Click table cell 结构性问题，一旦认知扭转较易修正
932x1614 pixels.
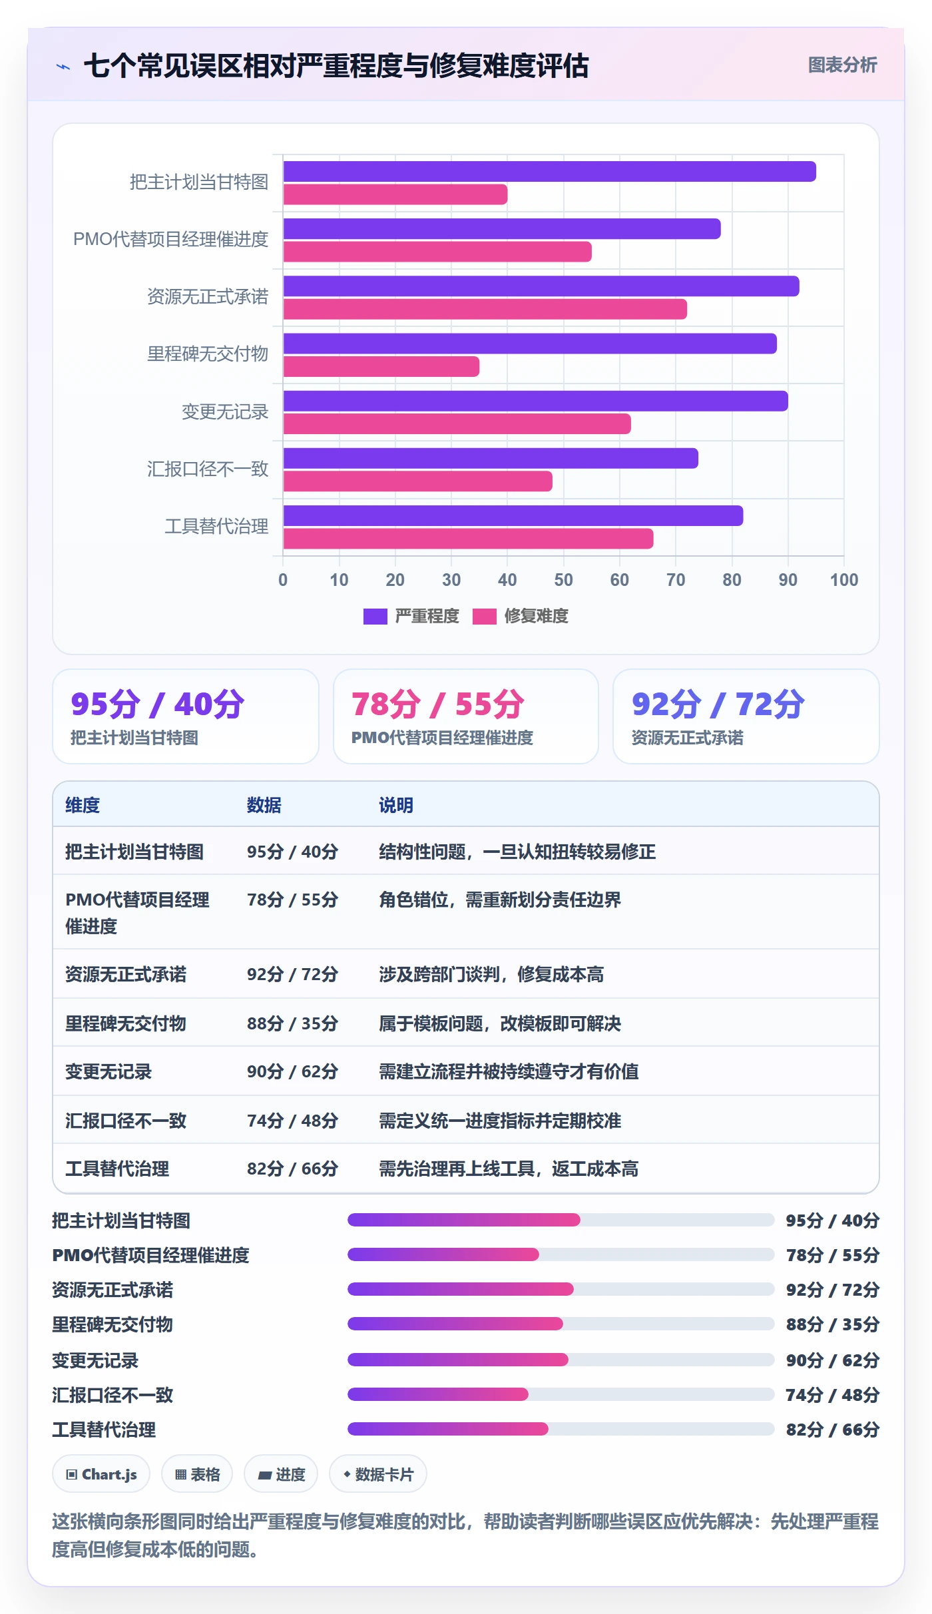(517, 852)
